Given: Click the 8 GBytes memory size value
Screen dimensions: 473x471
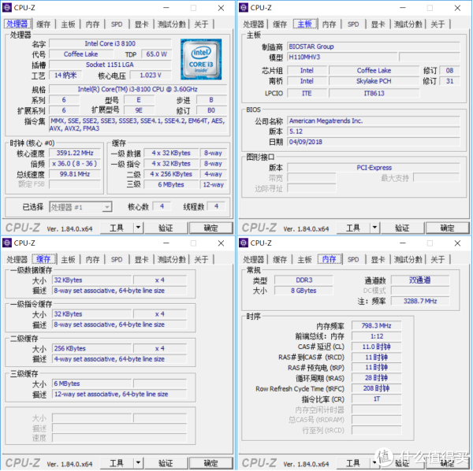Looking at the screenshot, I should [x=304, y=291].
